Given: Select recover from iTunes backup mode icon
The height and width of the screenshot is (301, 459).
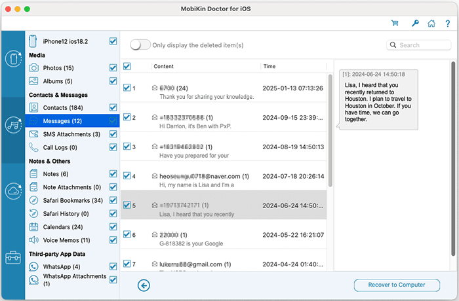Looking at the screenshot, I should click(x=13, y=125).
